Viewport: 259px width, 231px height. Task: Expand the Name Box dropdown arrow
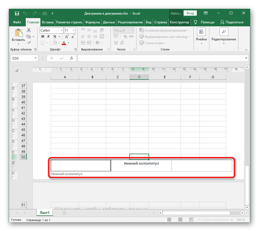click(35, 58)
